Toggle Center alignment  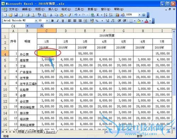[x=75, y=21]
